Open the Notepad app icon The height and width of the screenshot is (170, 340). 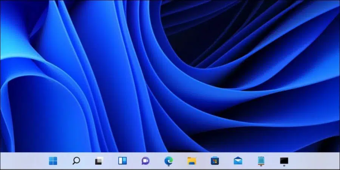pyautogui.click(x=261, y=161)
